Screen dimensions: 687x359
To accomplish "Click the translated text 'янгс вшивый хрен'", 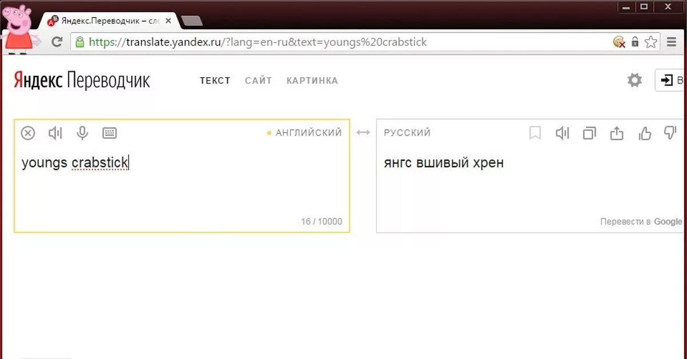I will (444, 163).
